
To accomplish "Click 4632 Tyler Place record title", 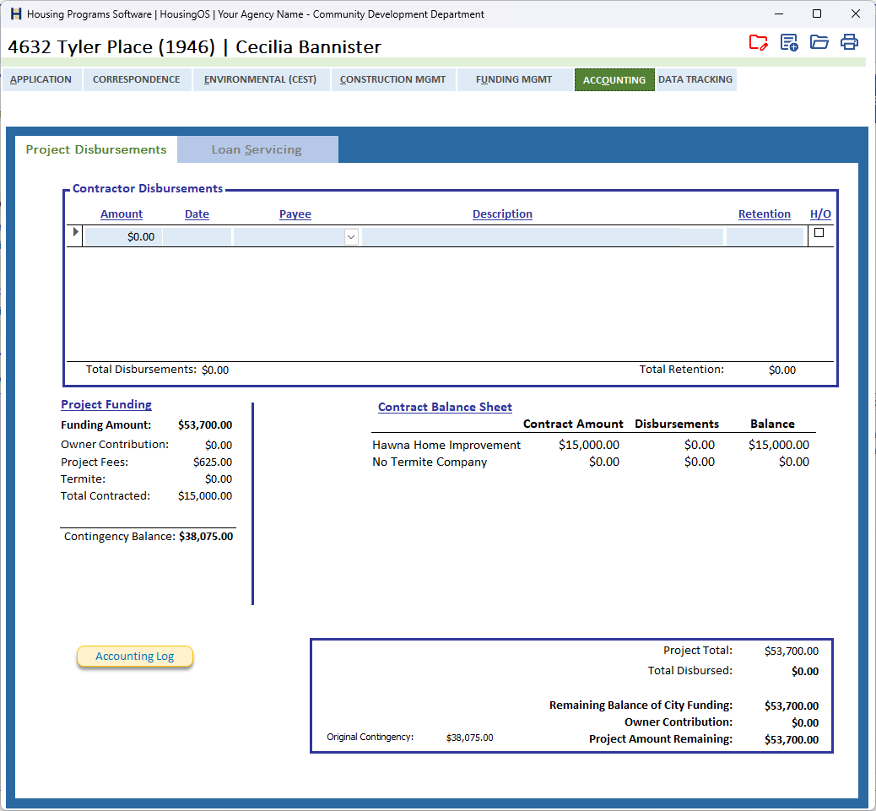I will coord(194,47).
